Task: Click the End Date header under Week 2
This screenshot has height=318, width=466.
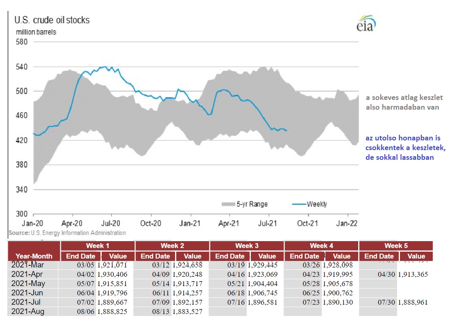Action: pyautogui.click(x=155, y=256)
